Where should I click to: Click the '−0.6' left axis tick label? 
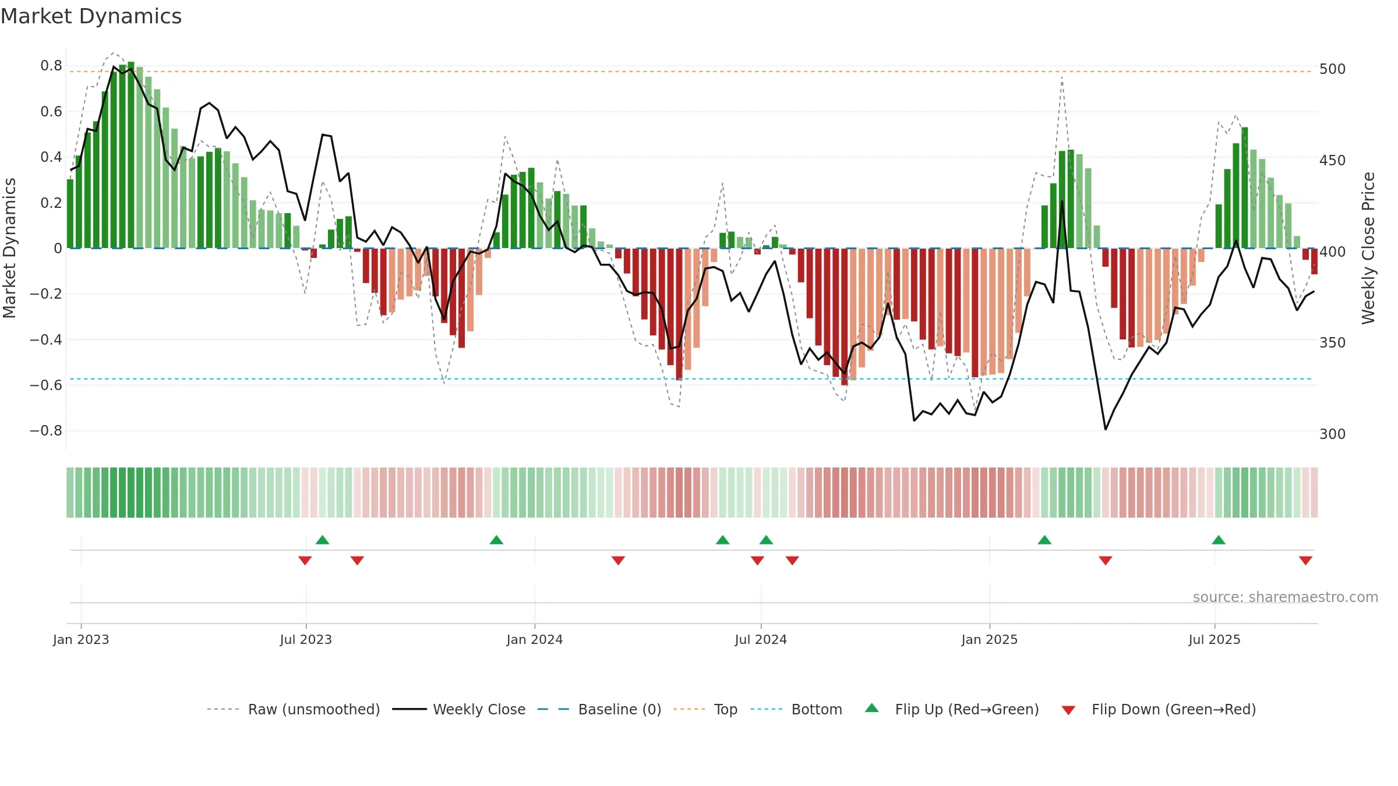point(46,385)
